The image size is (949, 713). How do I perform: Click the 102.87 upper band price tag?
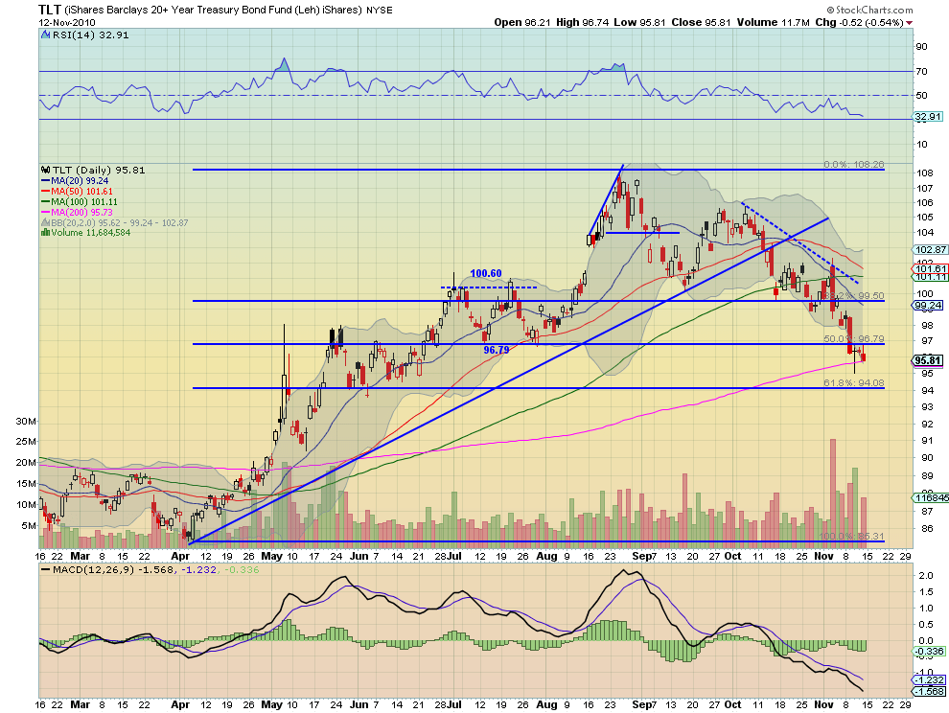point(931,250)
